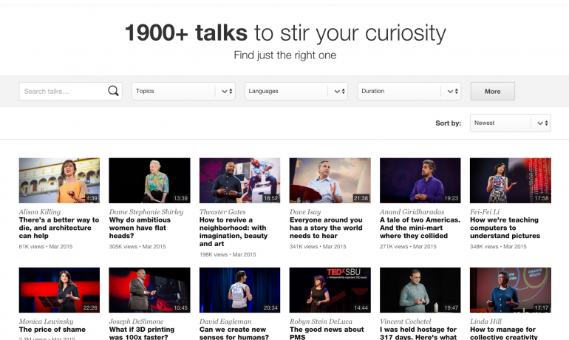
Task: Open 'The price of shame' talk link
Action: pos(52,330)
